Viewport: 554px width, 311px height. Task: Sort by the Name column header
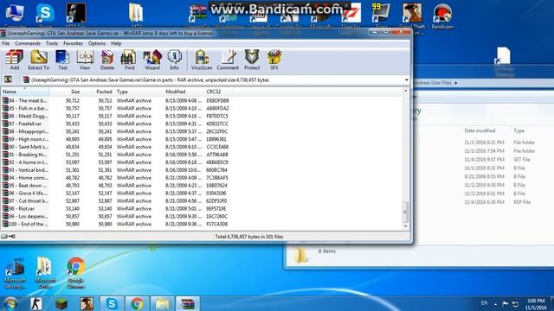(x=25, y=92)
